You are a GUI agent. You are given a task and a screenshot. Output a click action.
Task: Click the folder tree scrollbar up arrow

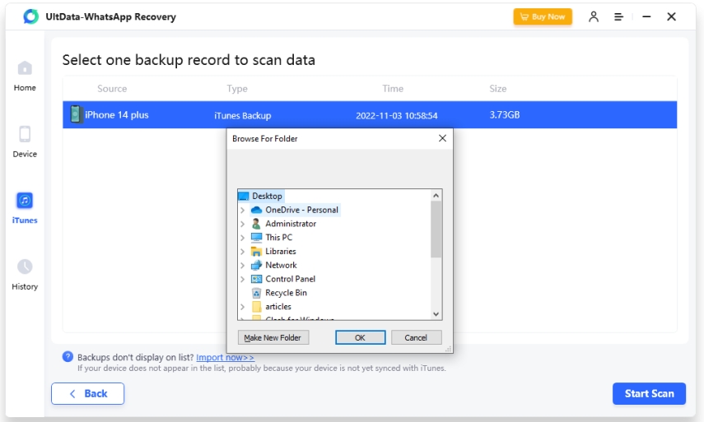436,196
